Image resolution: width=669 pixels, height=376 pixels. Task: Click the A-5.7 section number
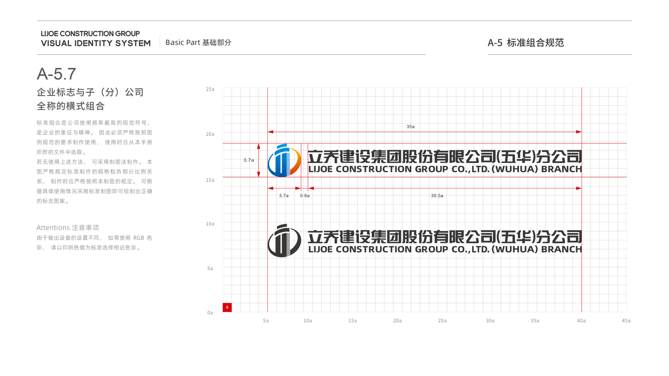coord(56,74)
